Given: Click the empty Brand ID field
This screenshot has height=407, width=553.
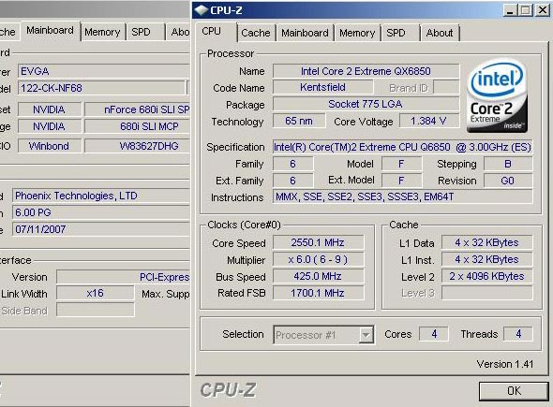Looking at the screenshot, I should (446, 87).
